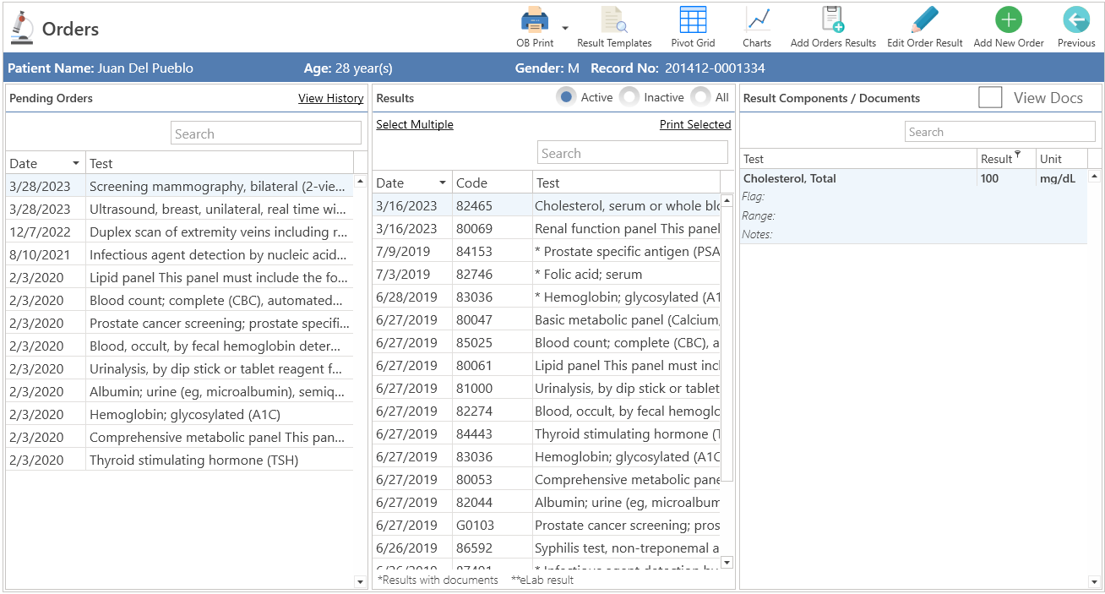Select Prostate specific antigen result 84153
1105x594 pixels.
coord(547,251)
